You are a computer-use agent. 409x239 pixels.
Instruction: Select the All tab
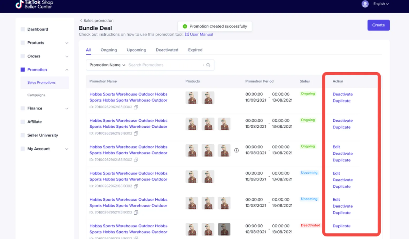click(x=88, y=50)
